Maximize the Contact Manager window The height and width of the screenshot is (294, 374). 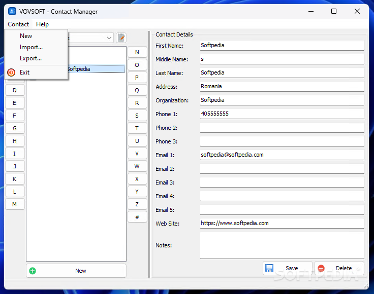(x=334, y=11)
